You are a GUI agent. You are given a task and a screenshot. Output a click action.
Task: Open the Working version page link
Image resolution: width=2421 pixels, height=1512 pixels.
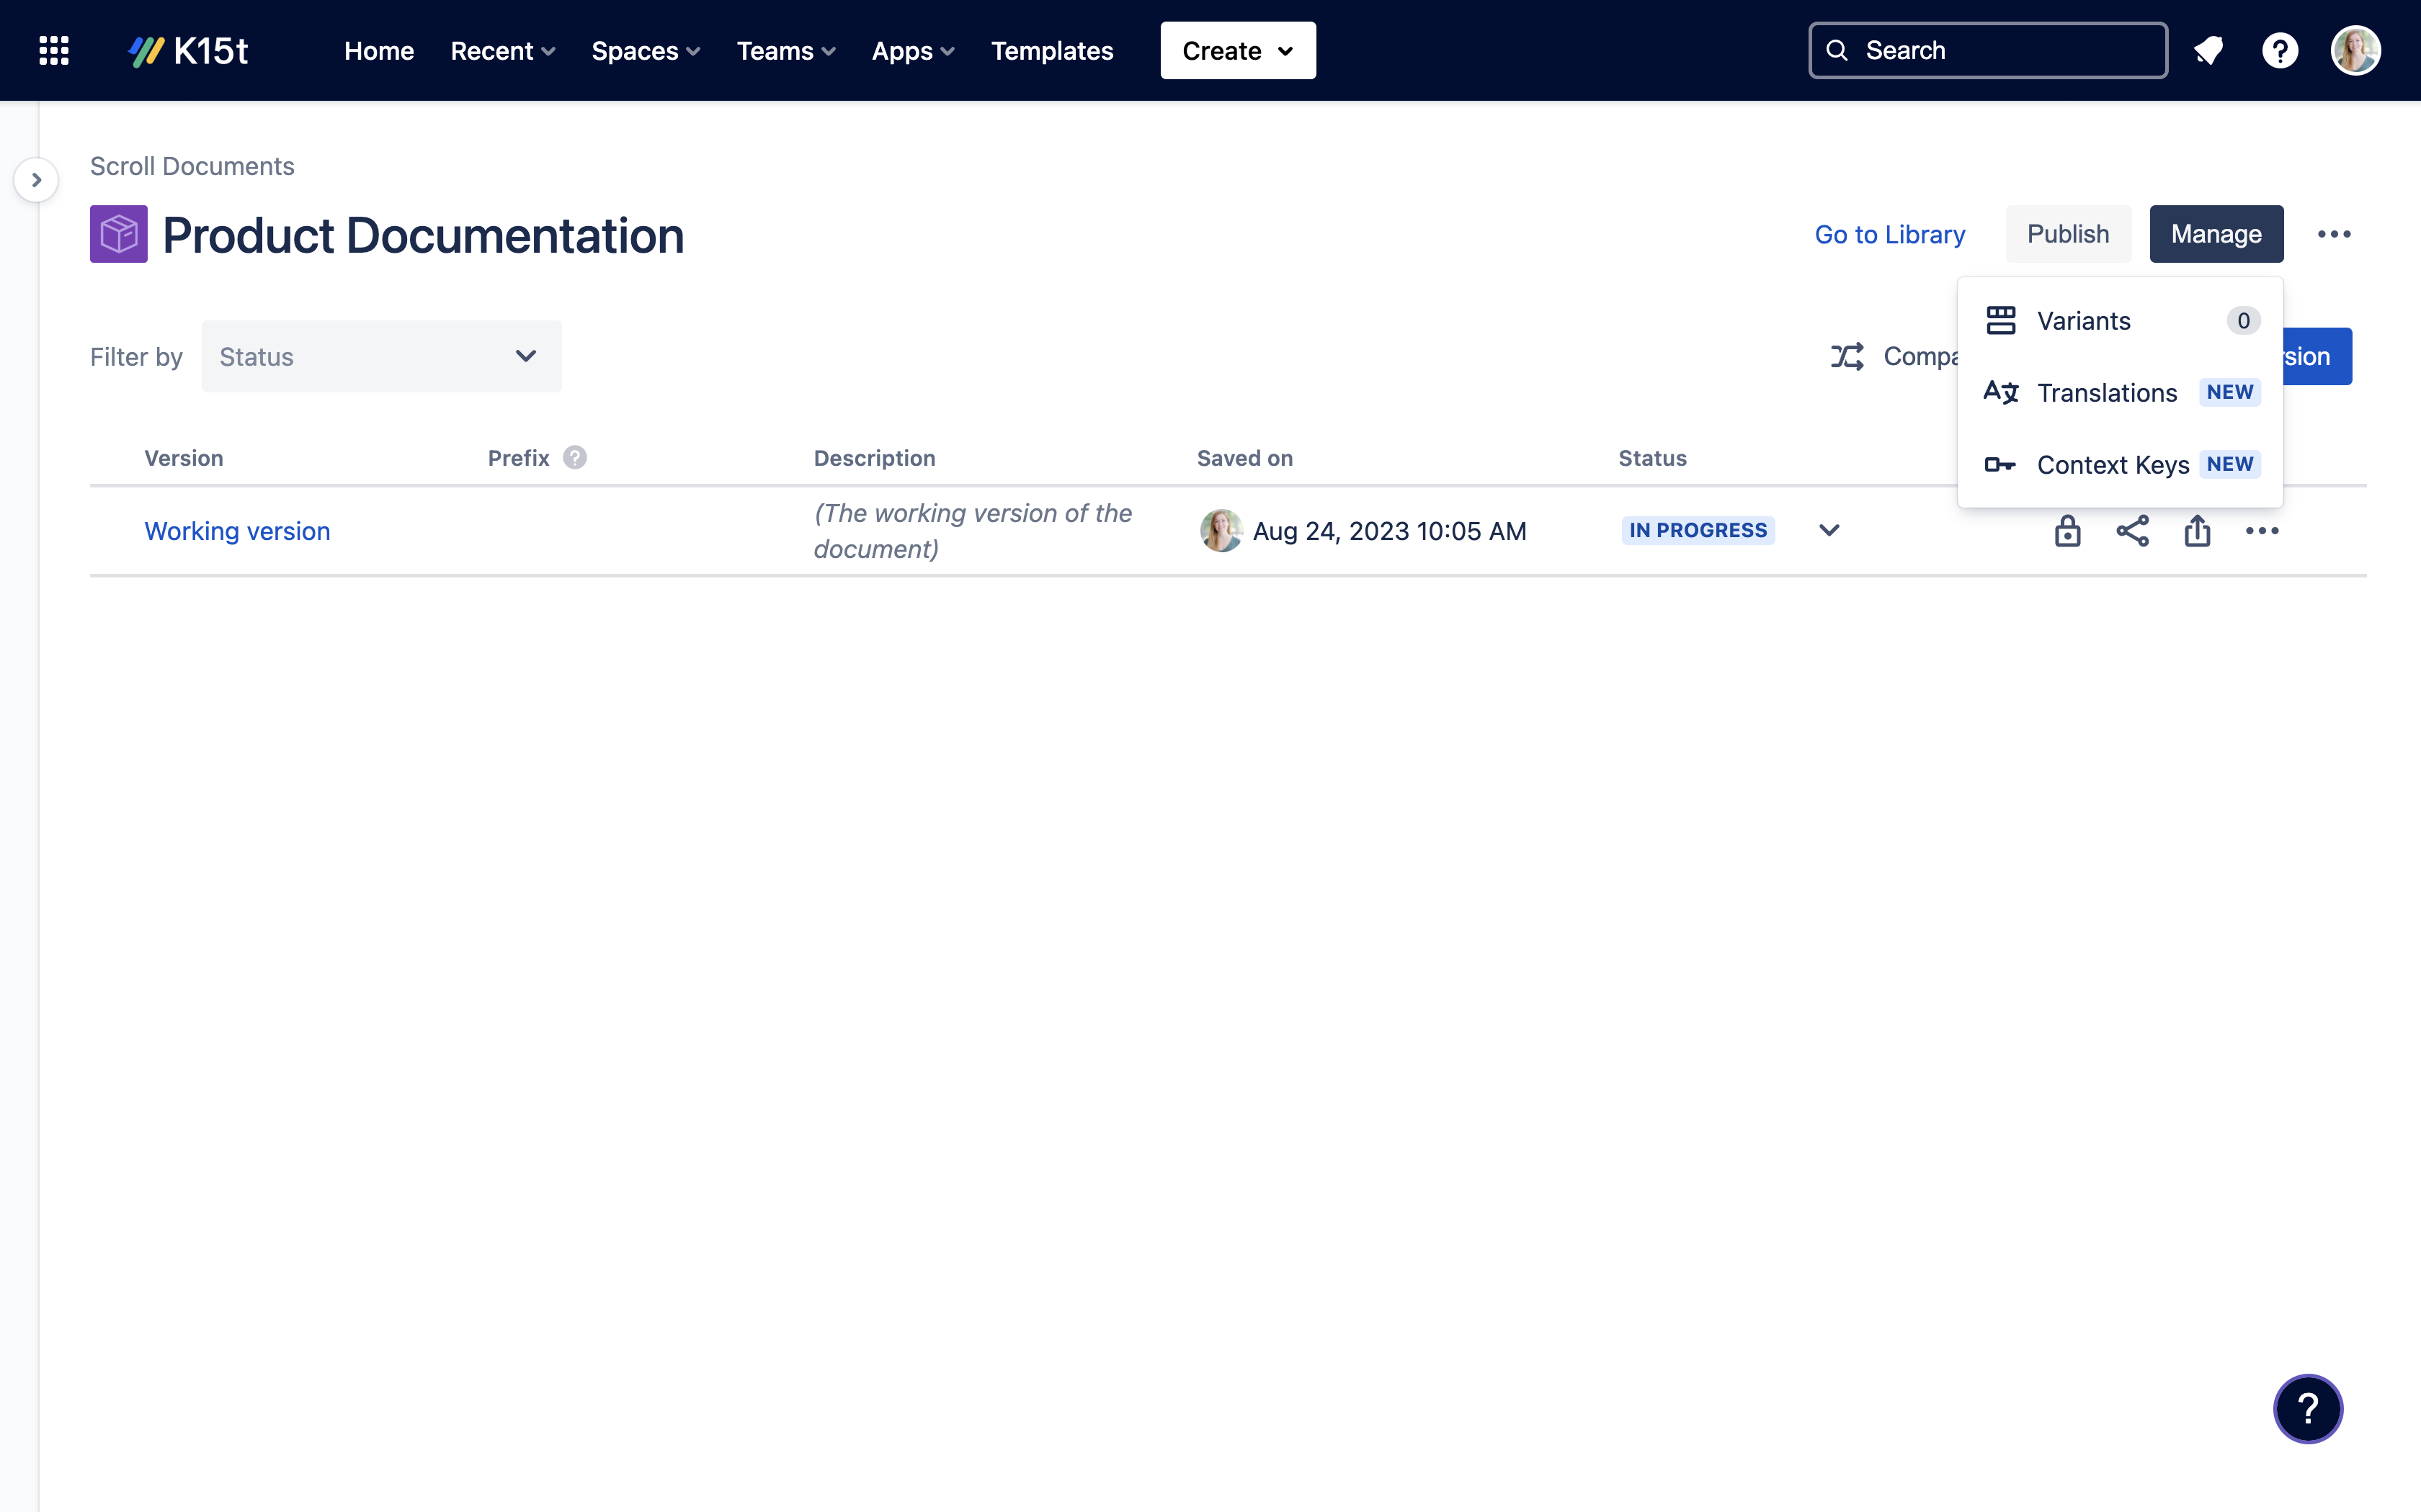(237, 531)
